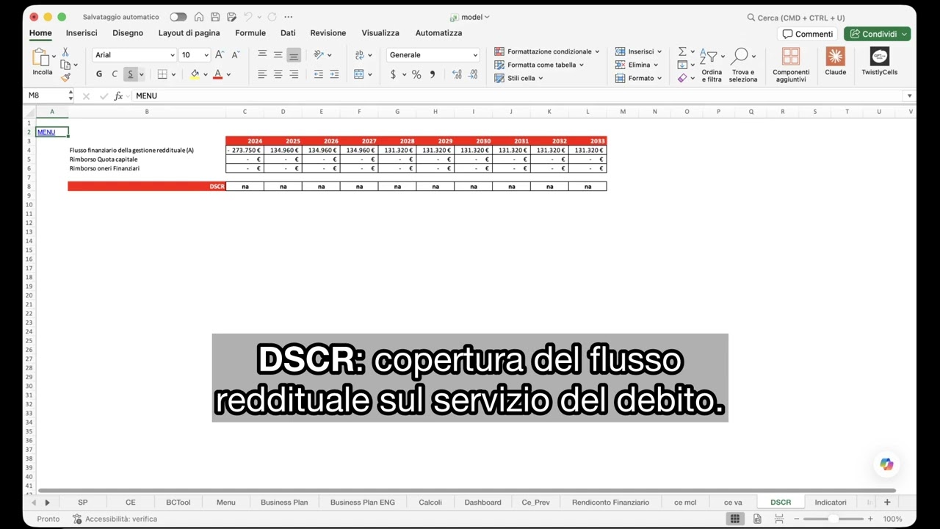Apply percent style
Viewport: 940px width, 529px height.
tap(416, 74)
